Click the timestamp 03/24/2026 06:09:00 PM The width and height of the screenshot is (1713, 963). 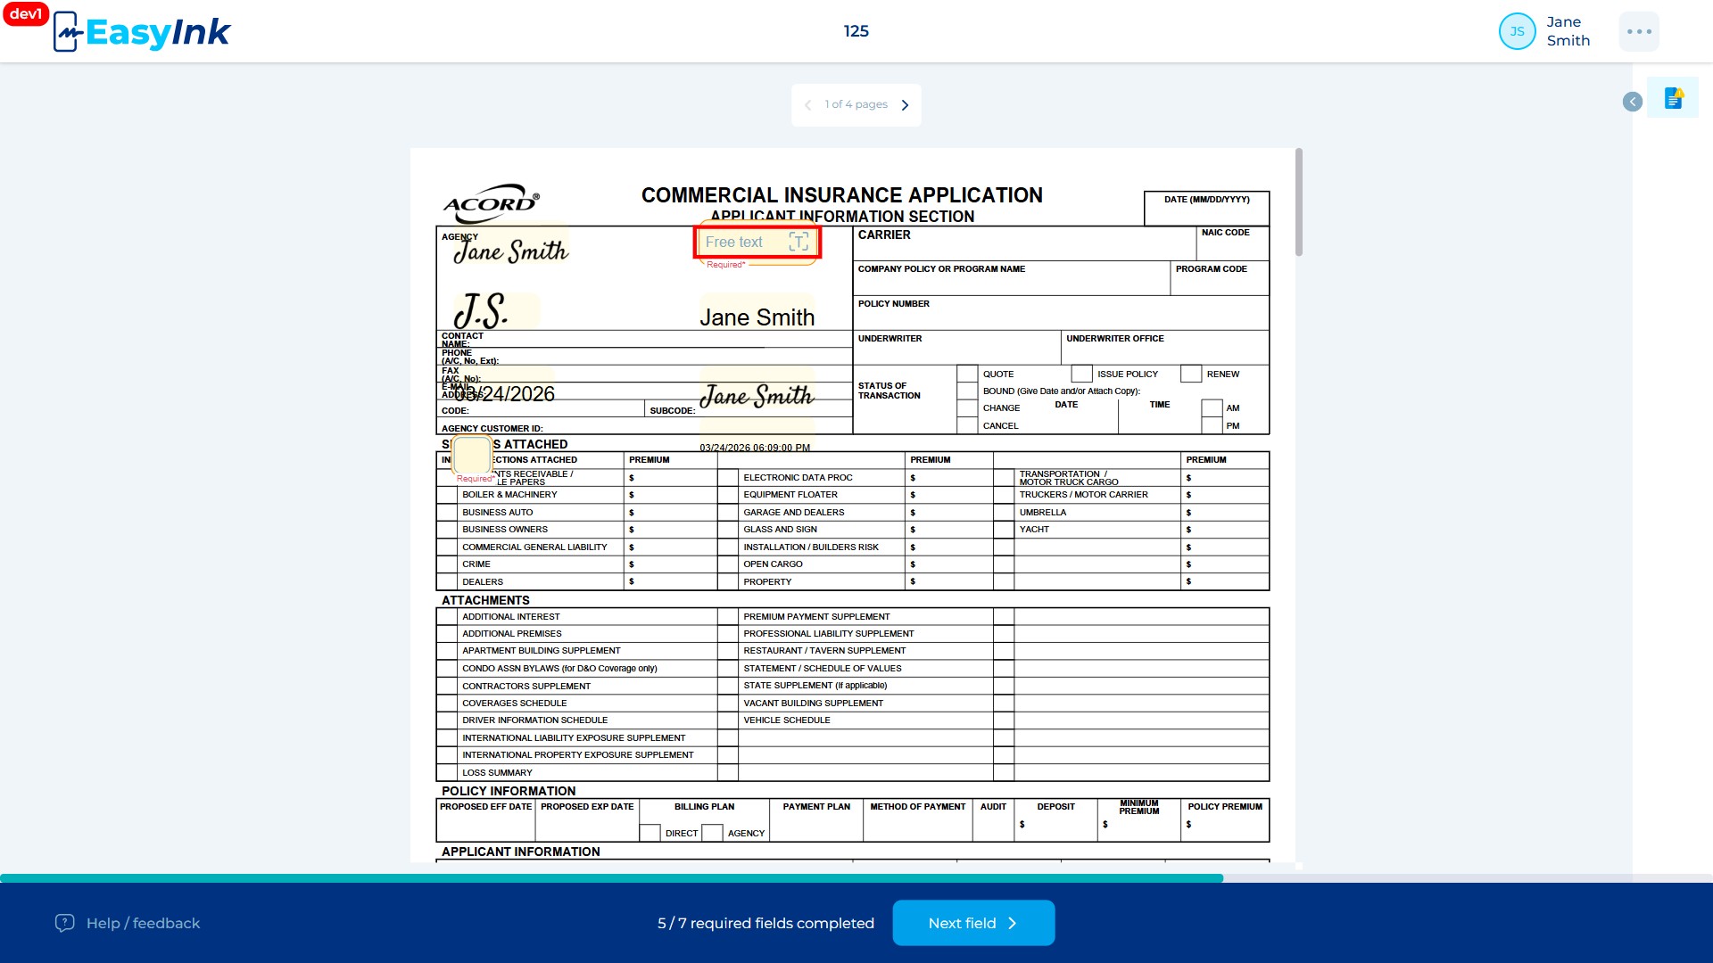coord(755,448)
